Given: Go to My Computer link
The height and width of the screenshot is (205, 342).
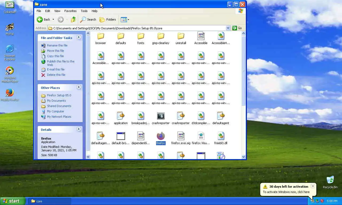Looking at the screenshot, I should [56, 111].
